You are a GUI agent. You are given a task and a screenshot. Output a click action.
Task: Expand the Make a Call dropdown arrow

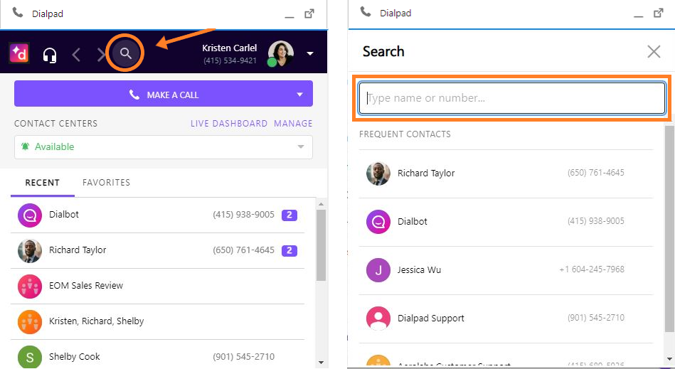point(299,94)
